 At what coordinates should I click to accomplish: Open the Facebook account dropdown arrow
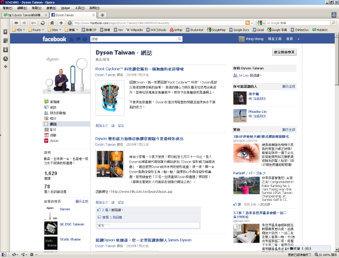[x=299, y=39]
